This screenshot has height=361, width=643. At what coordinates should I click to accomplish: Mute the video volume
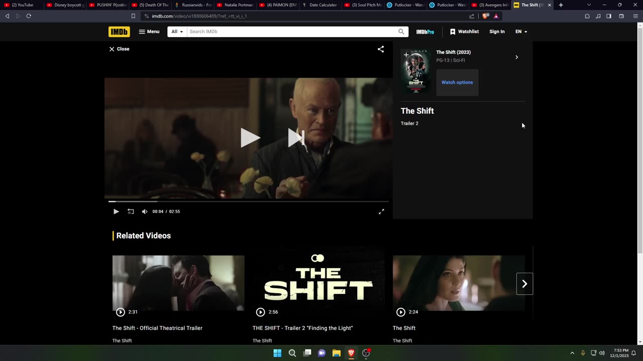[x=145, y=212]
